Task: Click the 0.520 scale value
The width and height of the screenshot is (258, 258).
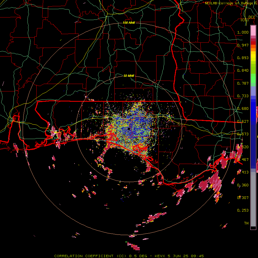Action: point(243,147)
